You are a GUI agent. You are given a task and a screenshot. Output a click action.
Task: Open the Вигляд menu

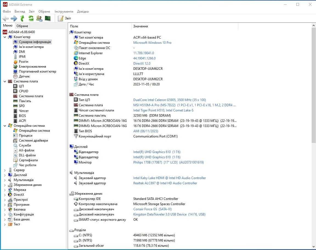coord(20,12)
